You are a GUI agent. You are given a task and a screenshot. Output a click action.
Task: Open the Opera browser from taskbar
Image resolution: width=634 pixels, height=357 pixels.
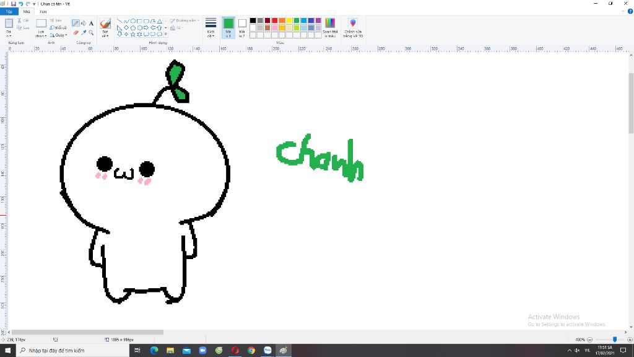[x=235, y=351]
